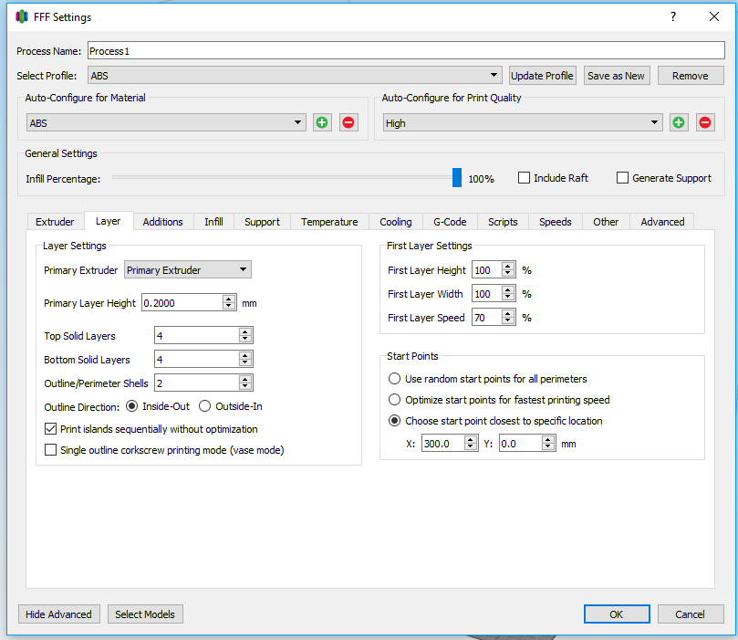
Task: Click Save as New button
Action: [x=616, y=76]
